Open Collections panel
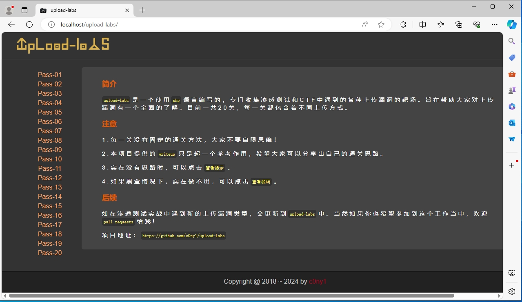The image size is (522, 302). click(x=459, y=24)
